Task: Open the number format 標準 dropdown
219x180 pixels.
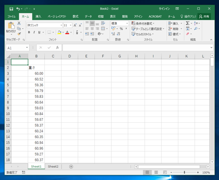Action: (x=127, y=23)
